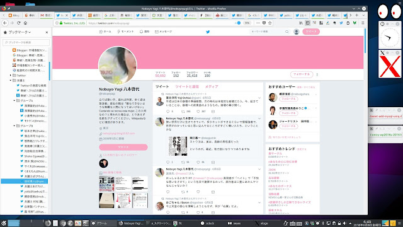This screenshot has width=403, height=227.
Task: View the フォロー count of 152
Action: 176,74
